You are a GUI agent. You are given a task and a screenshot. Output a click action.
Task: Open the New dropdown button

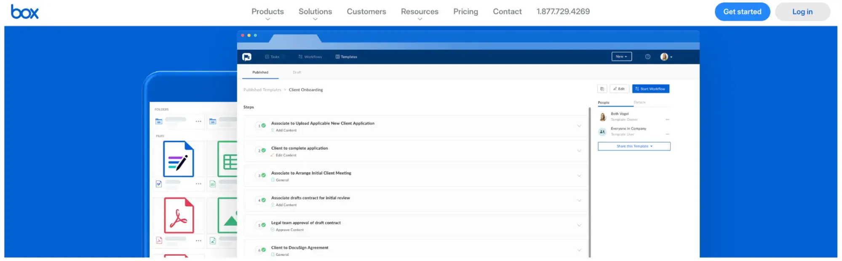(622, 56)
